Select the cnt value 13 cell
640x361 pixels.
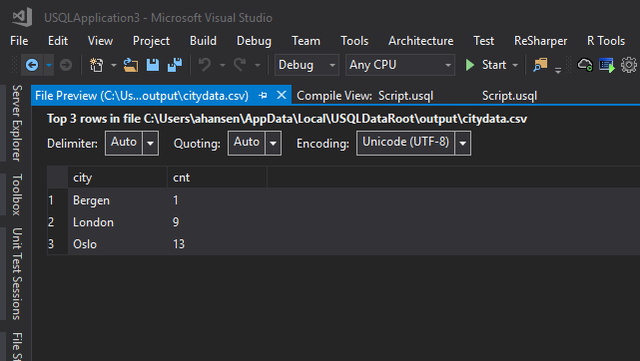[x=217, y=244]
